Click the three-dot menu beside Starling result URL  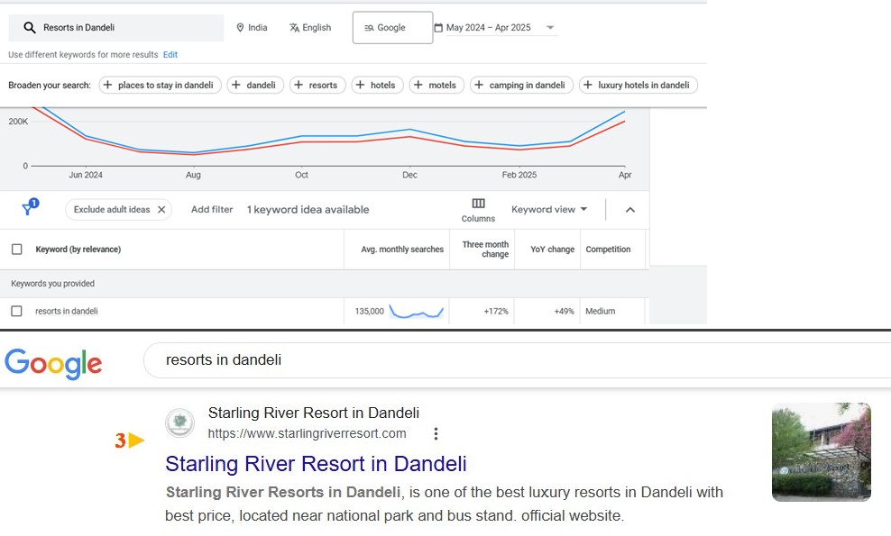pyautogui.click(x=436, y=433)
